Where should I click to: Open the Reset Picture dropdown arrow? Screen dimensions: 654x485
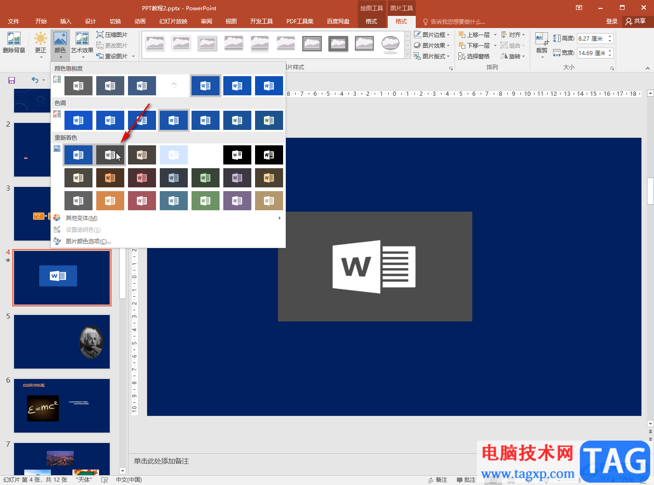click(133, 57)
